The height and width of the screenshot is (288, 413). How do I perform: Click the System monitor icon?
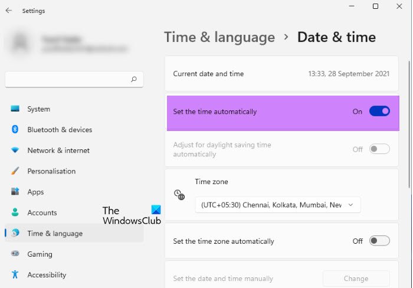[x=15, y=109]
